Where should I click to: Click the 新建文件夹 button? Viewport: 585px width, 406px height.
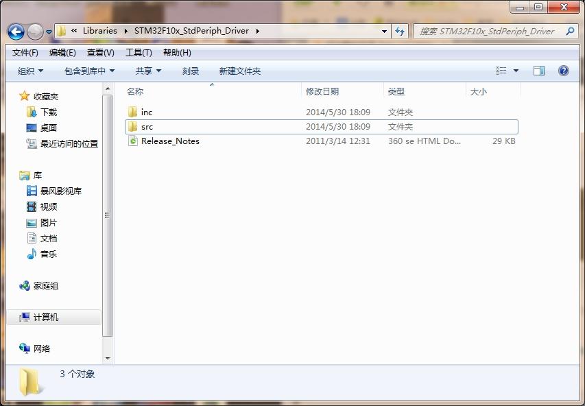click(x=239, y=71)
